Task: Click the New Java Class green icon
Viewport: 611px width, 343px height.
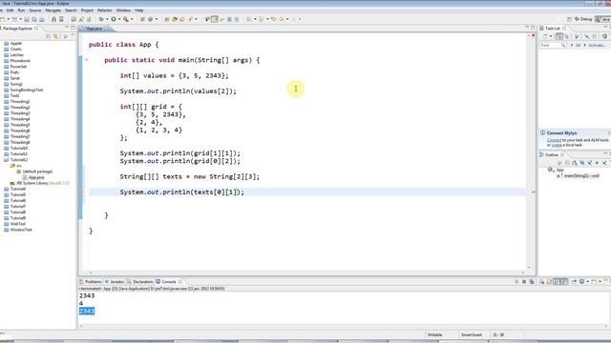Action: (150, 19)
